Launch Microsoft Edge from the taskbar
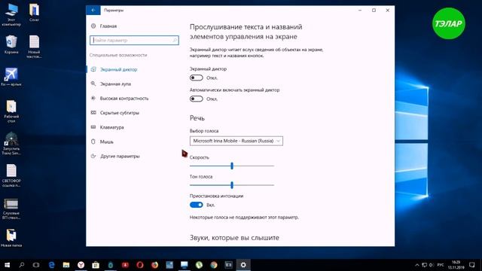482x271 pixels. (51, 265)
